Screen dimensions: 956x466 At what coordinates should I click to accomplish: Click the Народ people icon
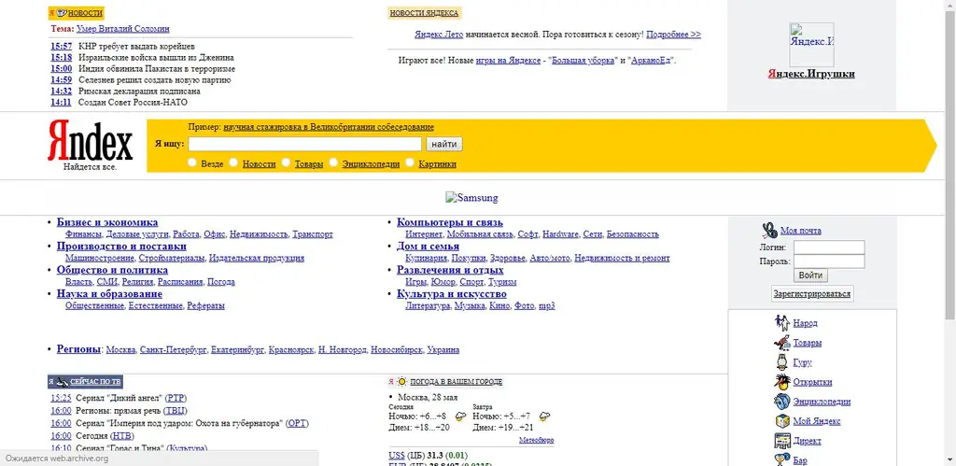(x=782, y=323)
